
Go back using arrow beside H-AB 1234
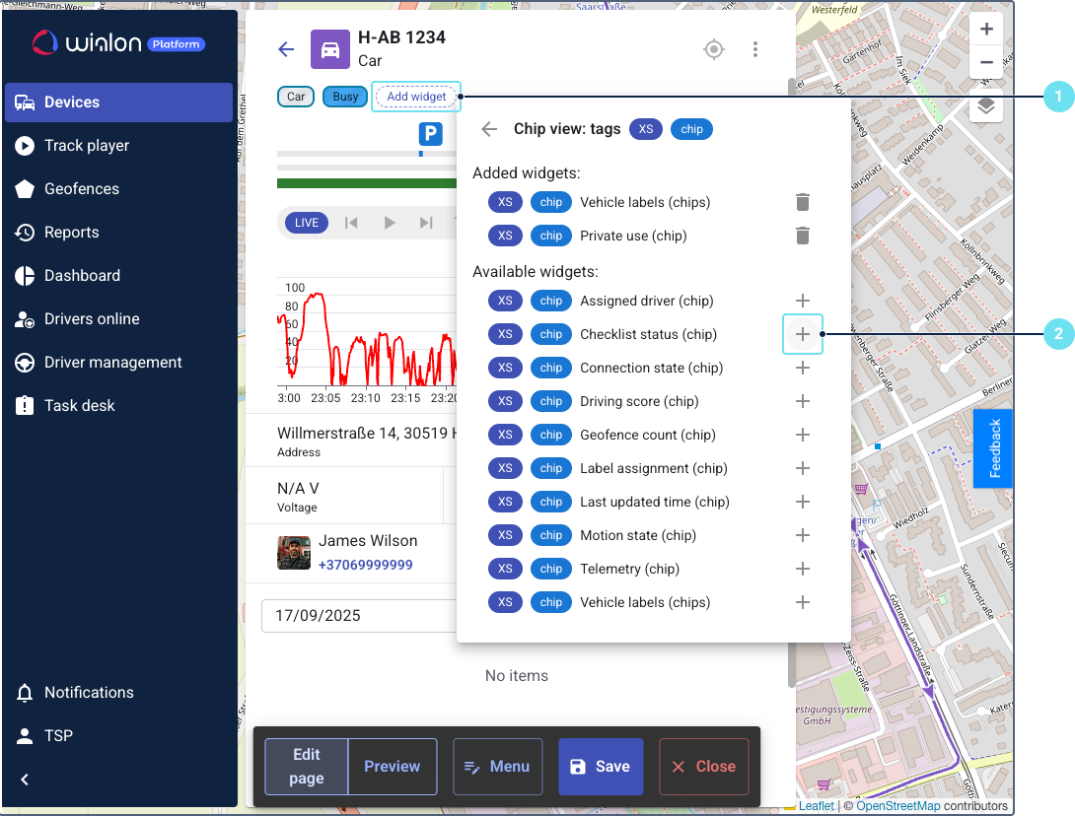click(287, 49)
